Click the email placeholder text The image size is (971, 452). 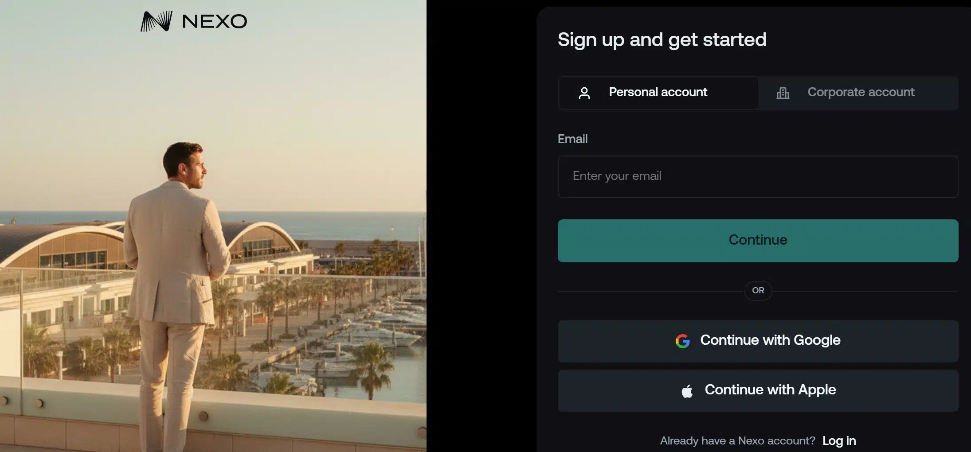pos(616,176)
